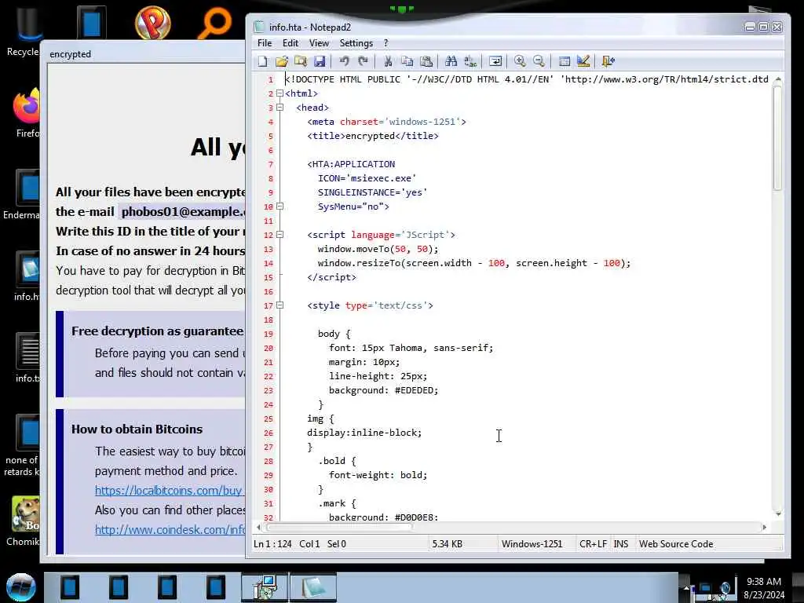Image resolution: width=804 pixels, height=603 pixels.
Task: Collapse the <style> fold on line 17
Action: coord(280,305)
